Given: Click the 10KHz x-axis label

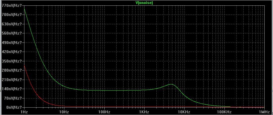Looking at the screenshot, I should pos(184,112).
